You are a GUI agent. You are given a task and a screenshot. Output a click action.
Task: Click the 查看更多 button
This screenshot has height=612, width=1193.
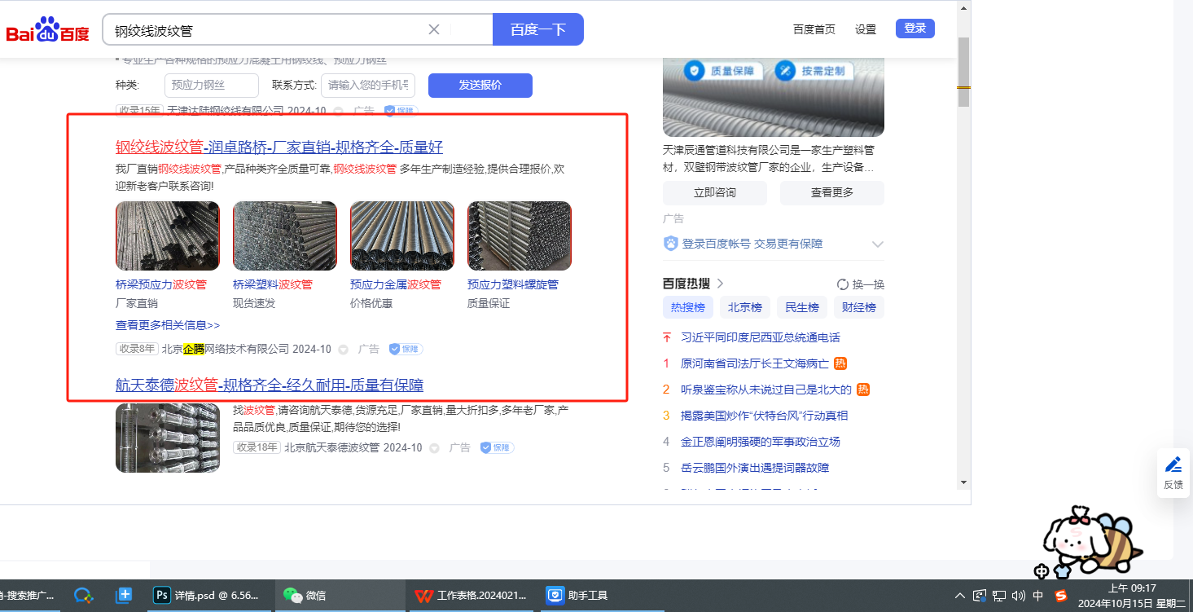pos(832,193)
